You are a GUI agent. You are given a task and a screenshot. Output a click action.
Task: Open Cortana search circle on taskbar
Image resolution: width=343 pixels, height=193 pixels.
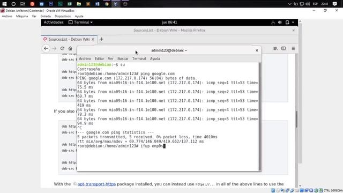click(x=13, y=4)
